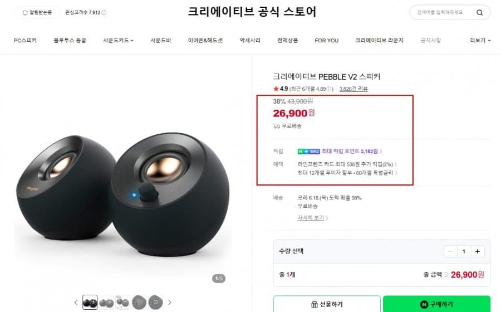The width and height of the screenshot is (501, 312).
Task: Show the next product thumbnail arrow
Action: (x=170, y=303)
